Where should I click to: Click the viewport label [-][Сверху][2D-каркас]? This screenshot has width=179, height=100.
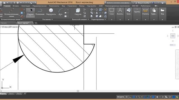point(9,27)
